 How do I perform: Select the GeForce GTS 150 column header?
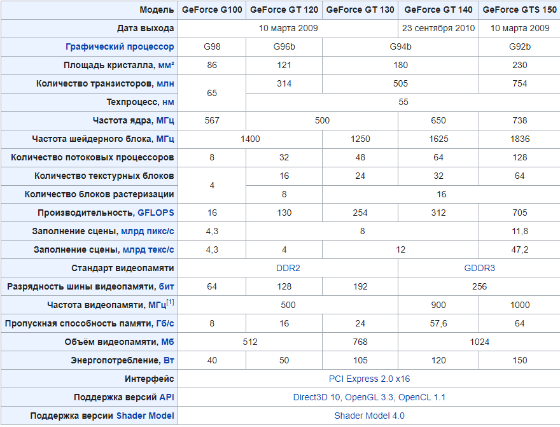[520, 10]
